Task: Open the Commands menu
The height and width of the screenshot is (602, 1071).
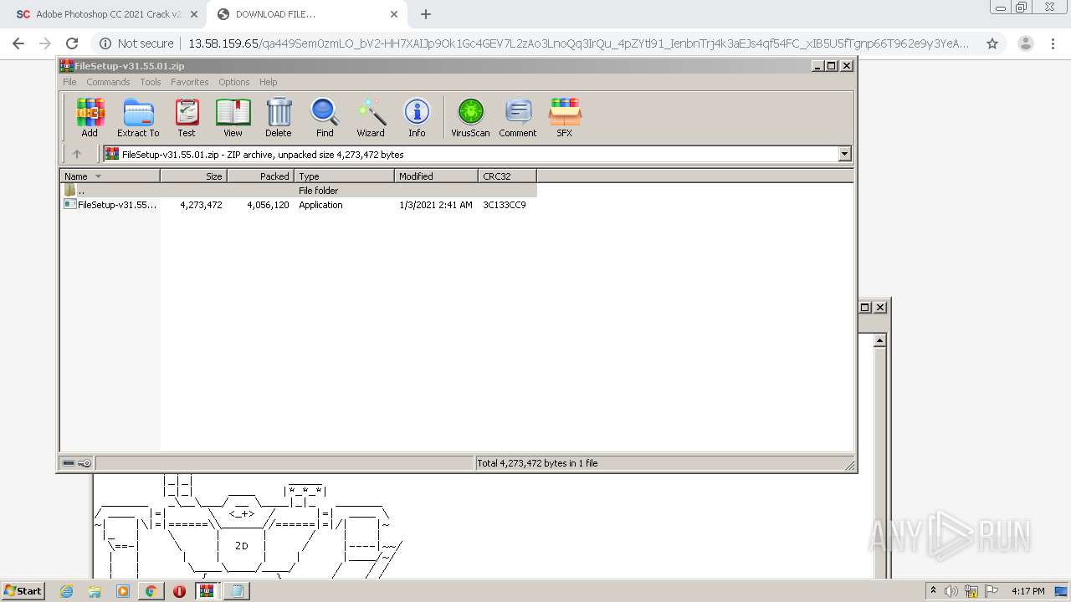Action: tap(108, 82)
